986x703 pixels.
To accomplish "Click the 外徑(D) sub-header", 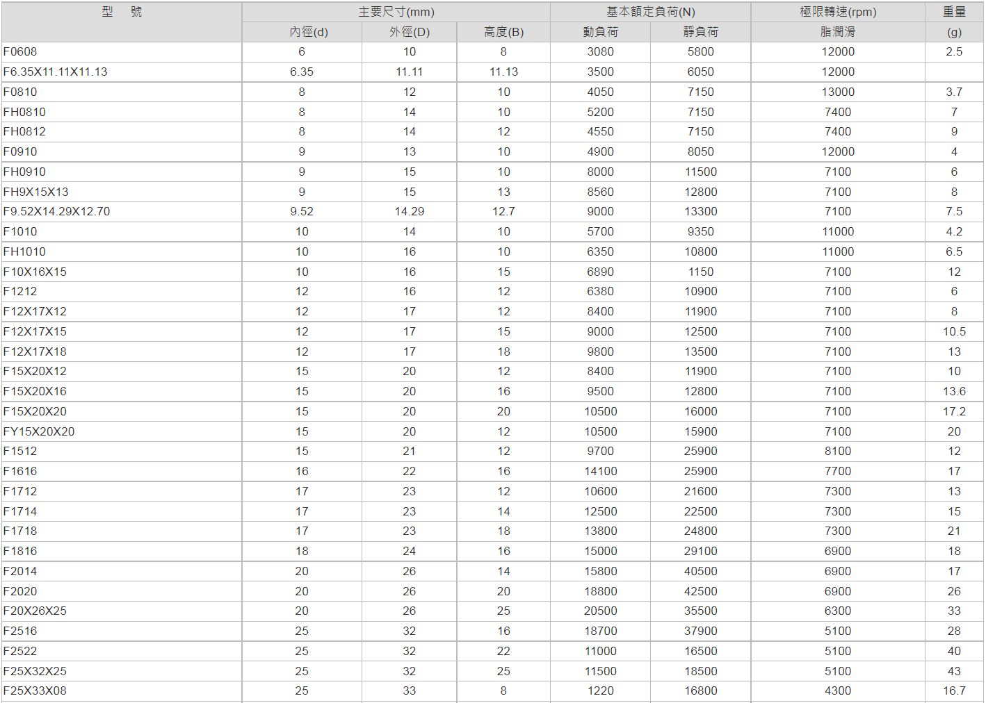I will coord(409,32).
